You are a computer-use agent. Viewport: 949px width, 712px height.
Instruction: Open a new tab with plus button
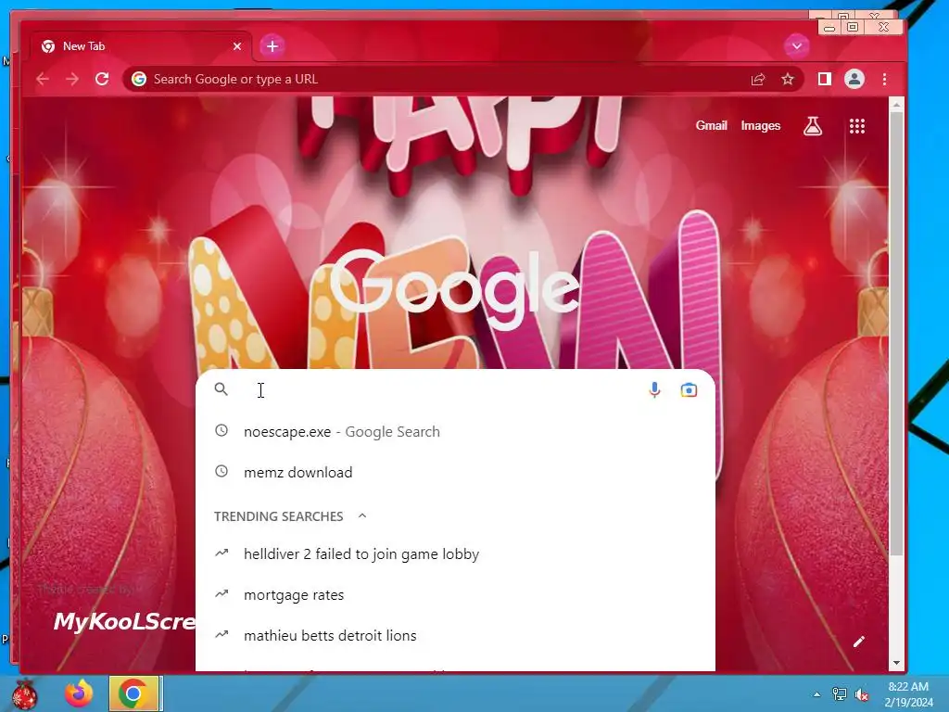272,46
